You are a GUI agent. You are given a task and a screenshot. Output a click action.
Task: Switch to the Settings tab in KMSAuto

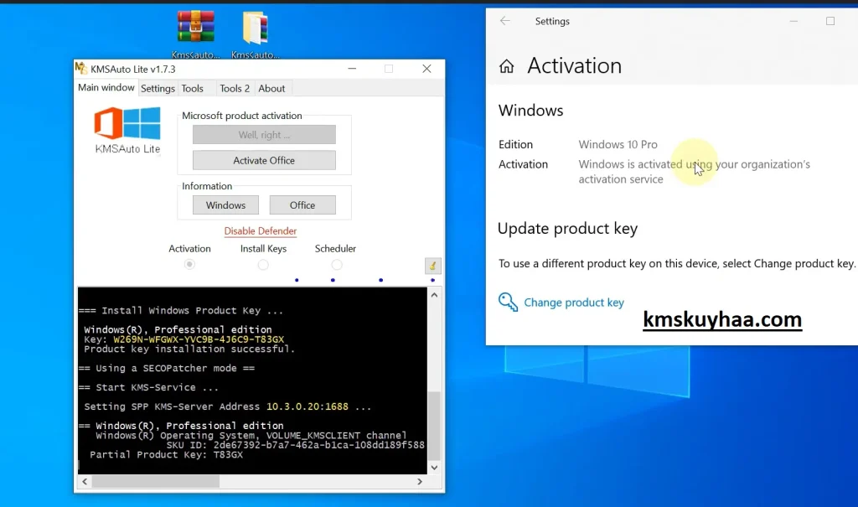pos(158,88)
